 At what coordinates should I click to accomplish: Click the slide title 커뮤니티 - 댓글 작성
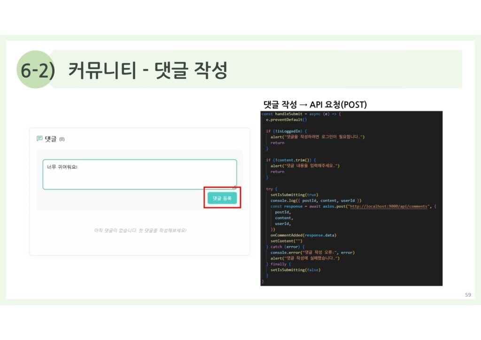pyautogui.click(x=148, y=70)
